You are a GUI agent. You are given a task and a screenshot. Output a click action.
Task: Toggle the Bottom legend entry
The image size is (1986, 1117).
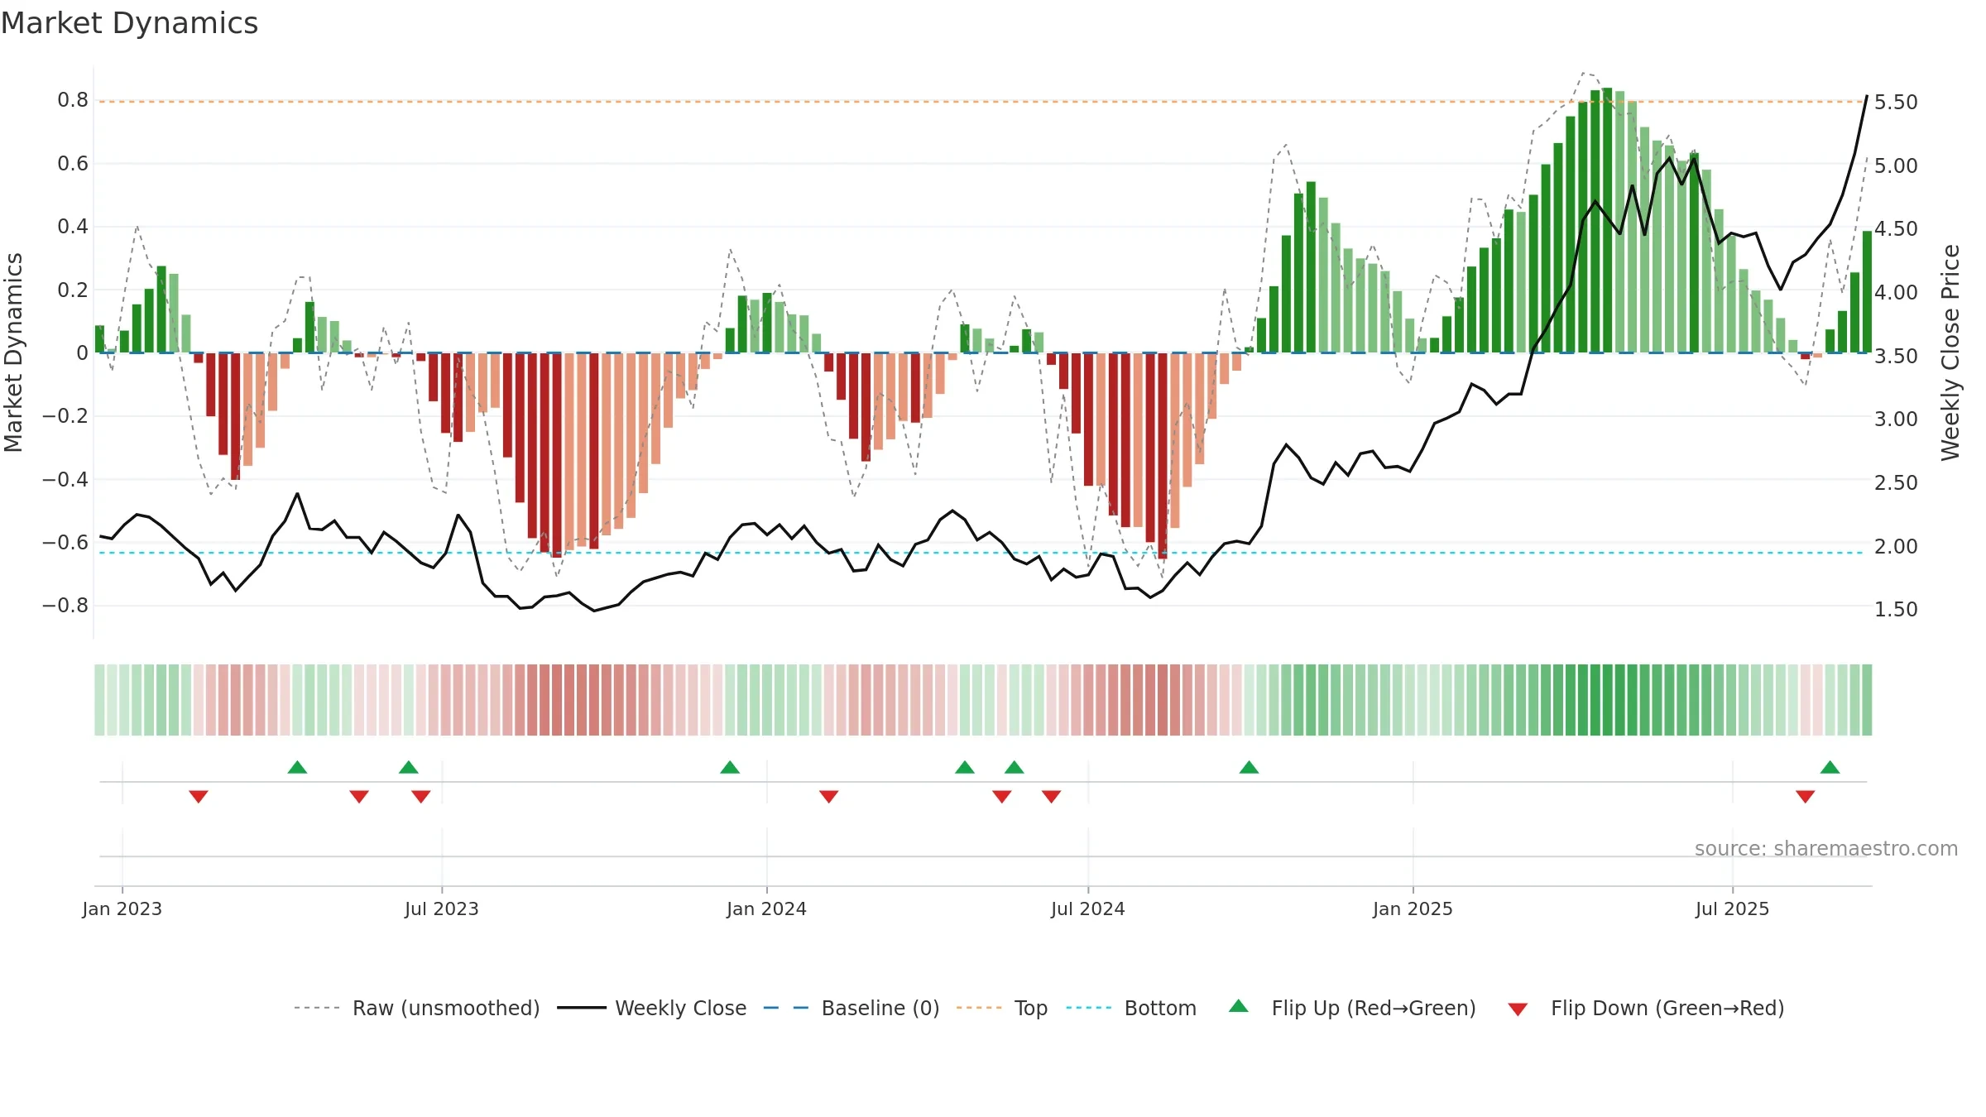[x=1131, y=1008]
